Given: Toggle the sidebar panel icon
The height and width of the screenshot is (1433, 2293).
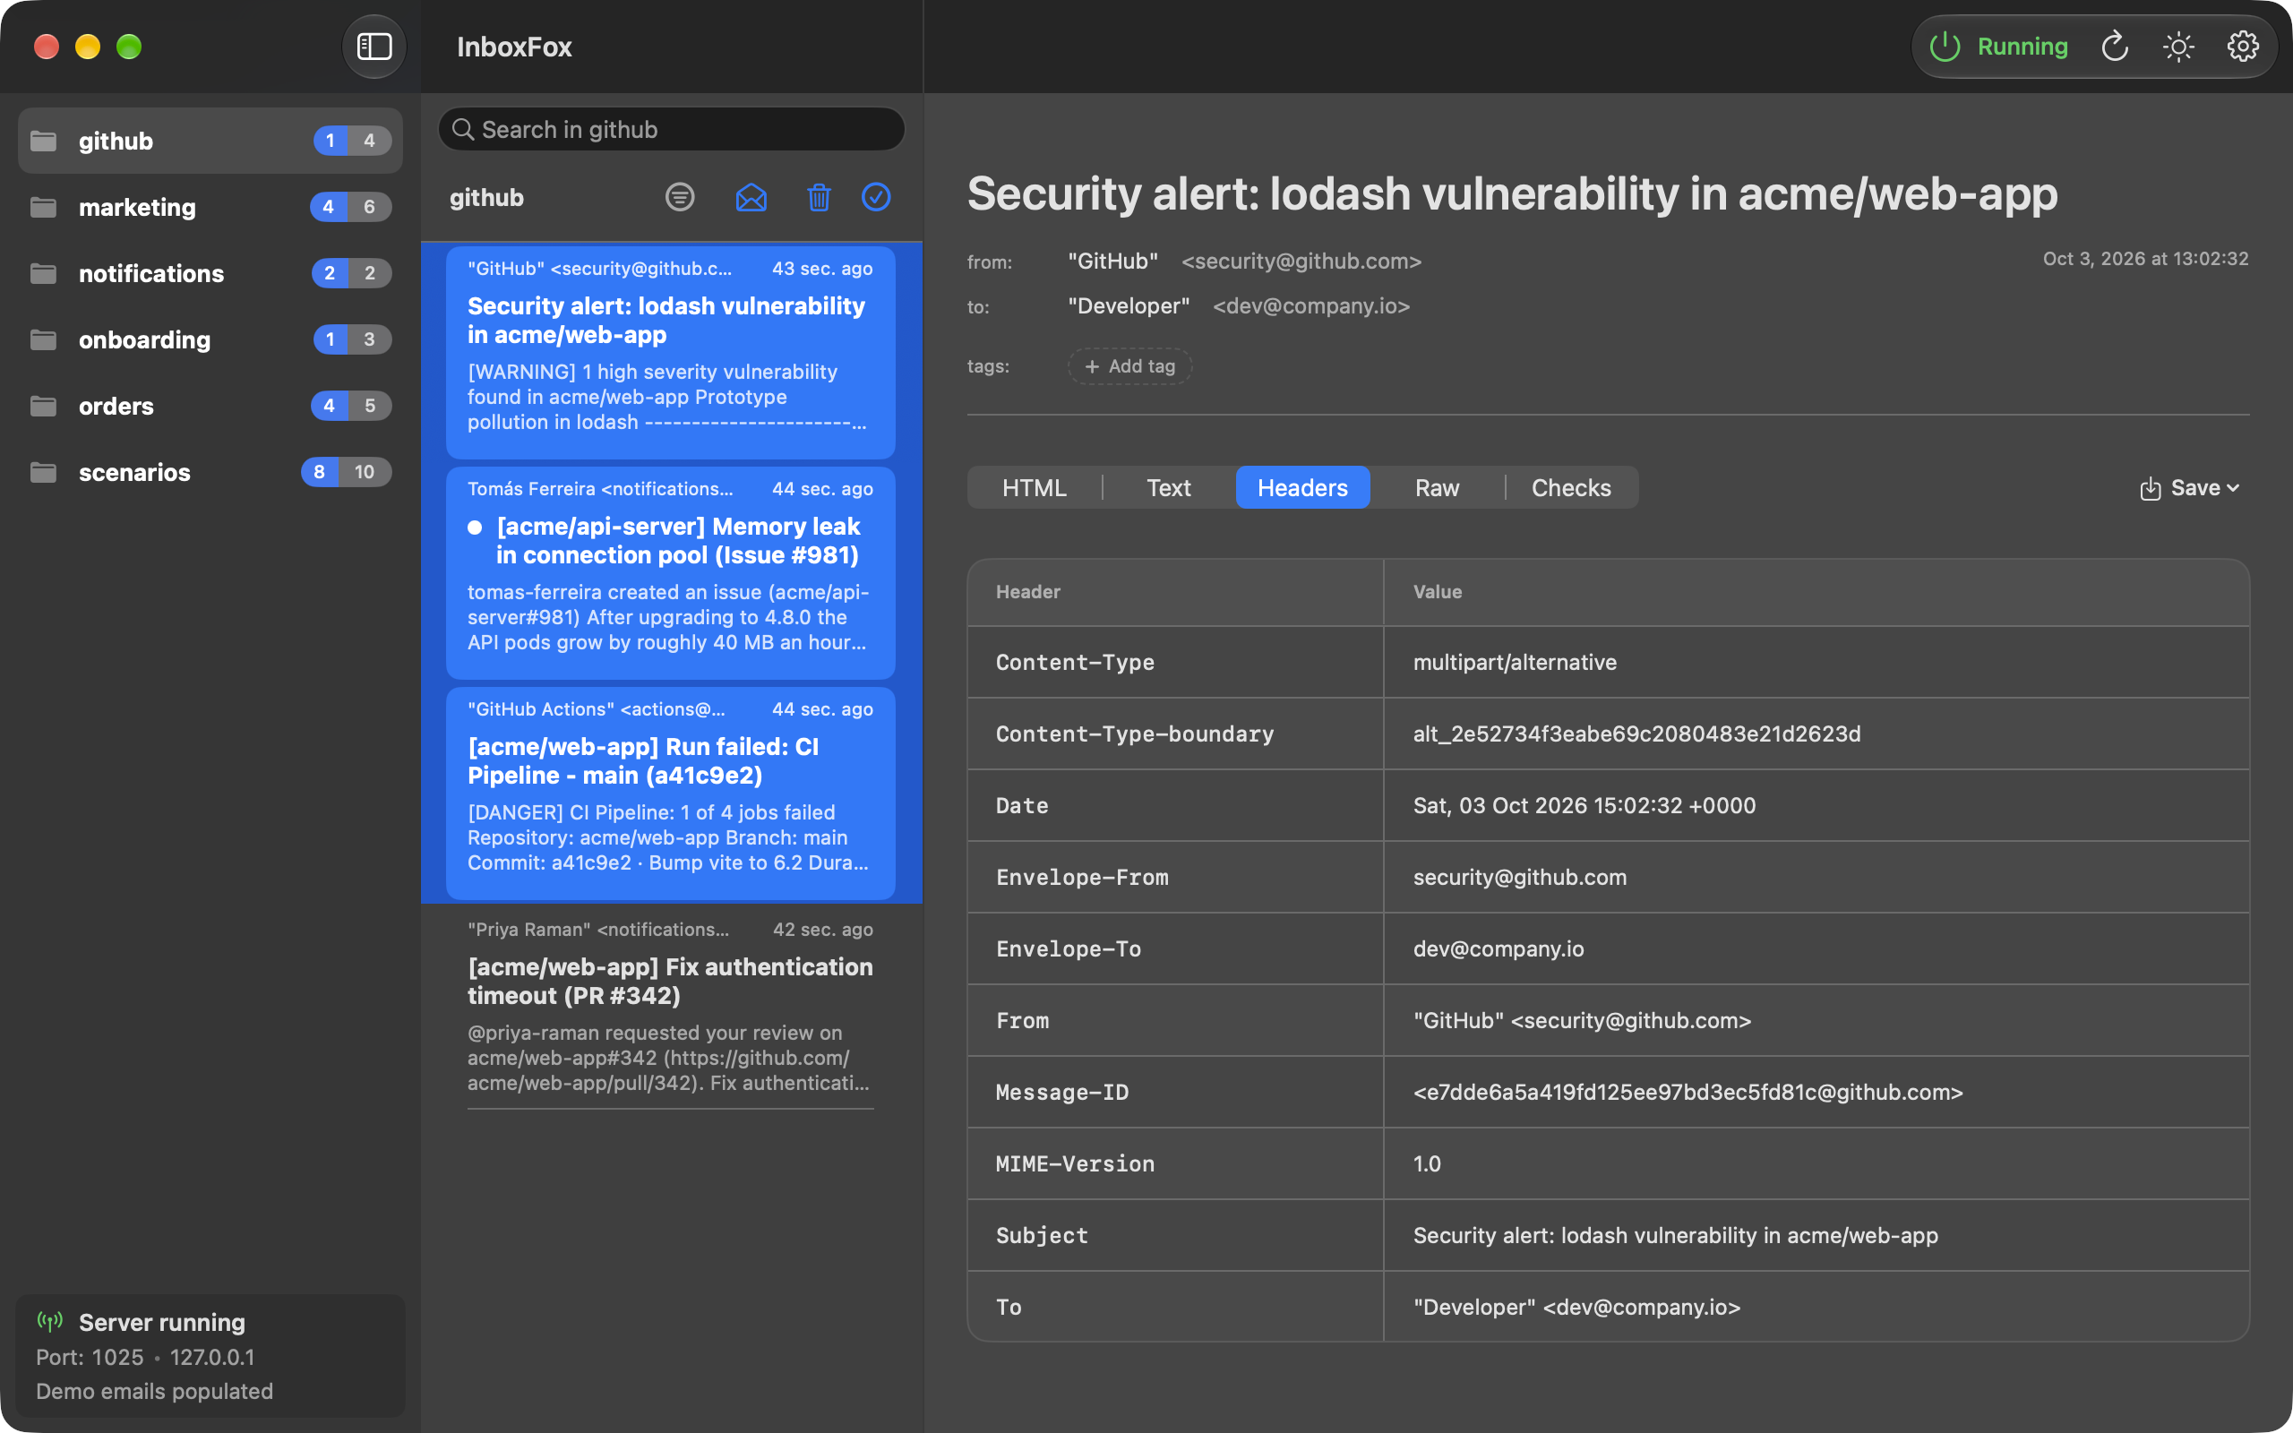Looking at the screenshot, I should click(x=374, y=47).
